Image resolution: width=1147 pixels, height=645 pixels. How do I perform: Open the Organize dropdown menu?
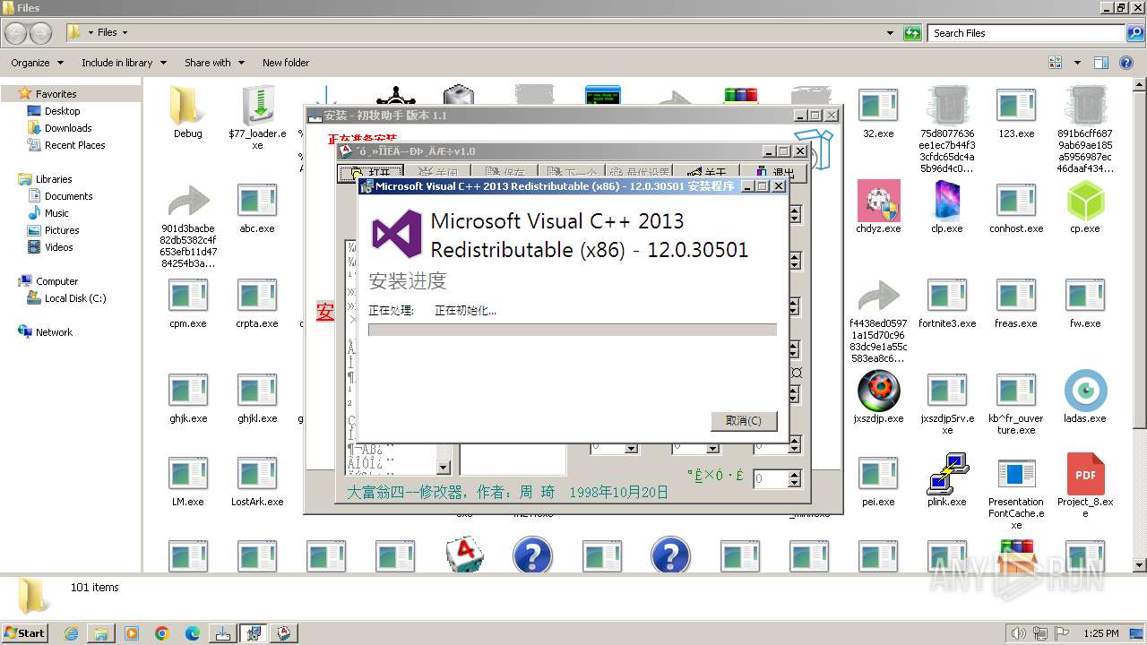37,63
